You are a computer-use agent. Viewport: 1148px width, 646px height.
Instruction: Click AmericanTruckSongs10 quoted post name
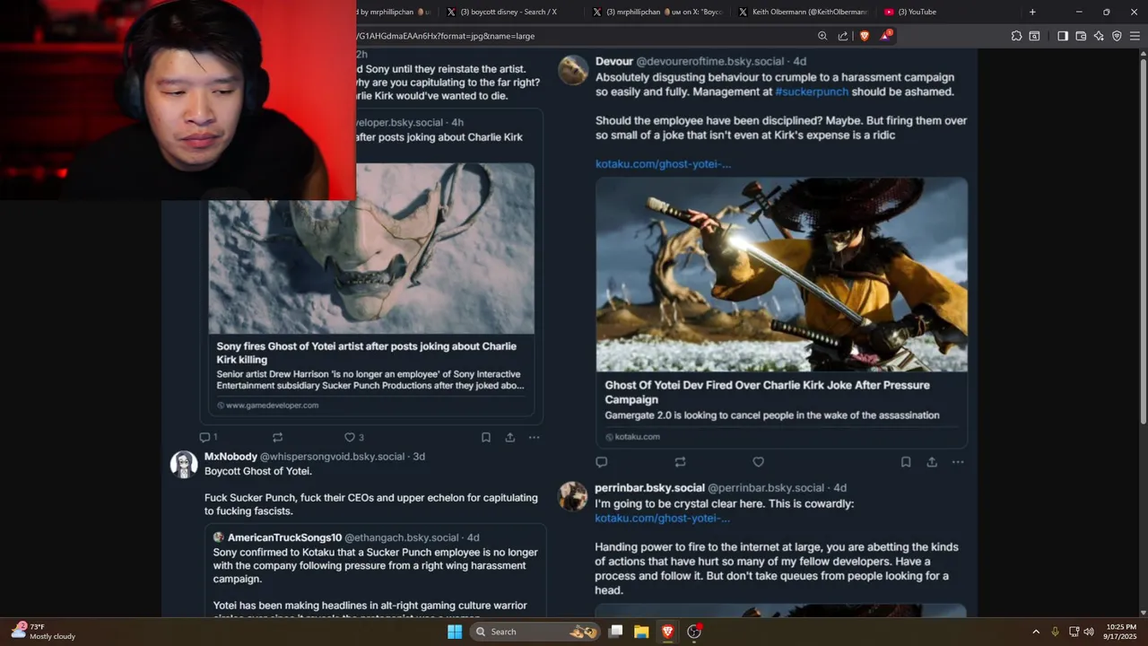(284, 537)
